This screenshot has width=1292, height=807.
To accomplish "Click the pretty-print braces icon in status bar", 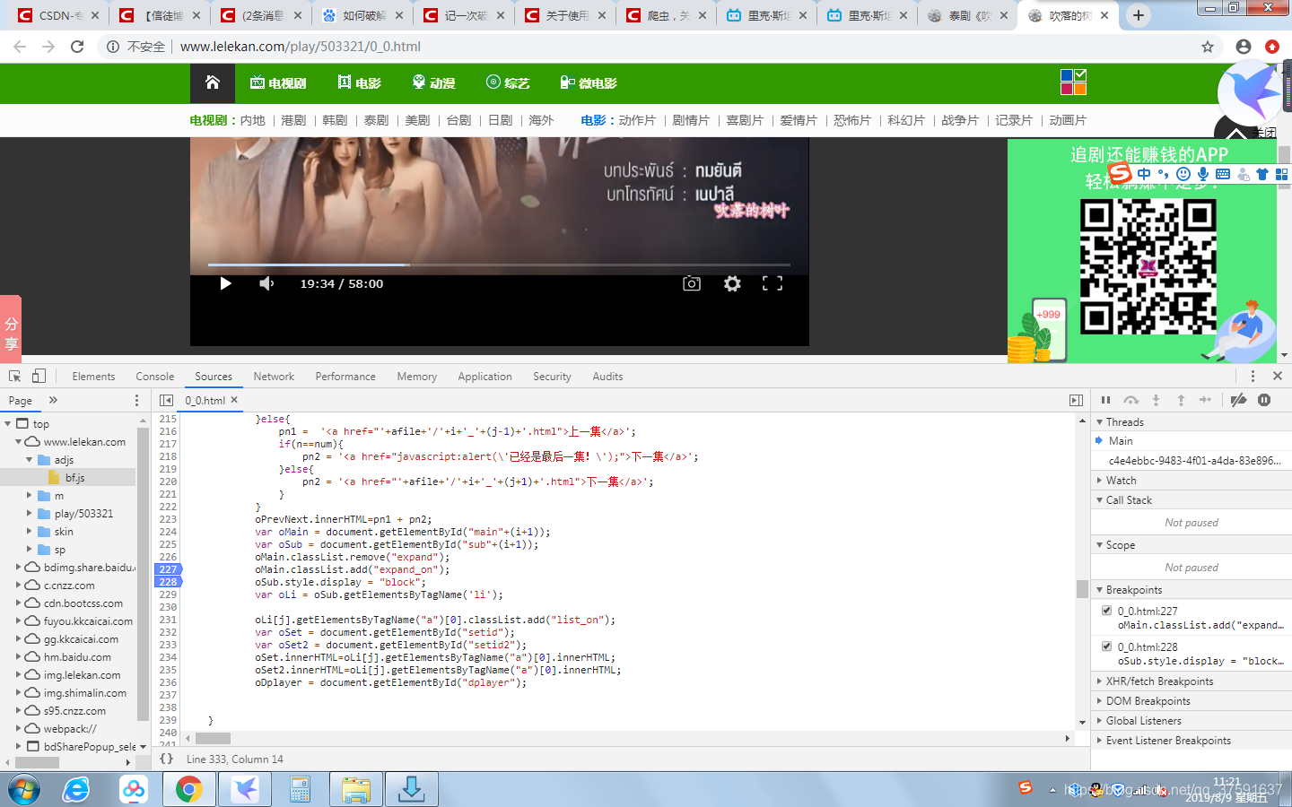I will (x=166, y=759).
